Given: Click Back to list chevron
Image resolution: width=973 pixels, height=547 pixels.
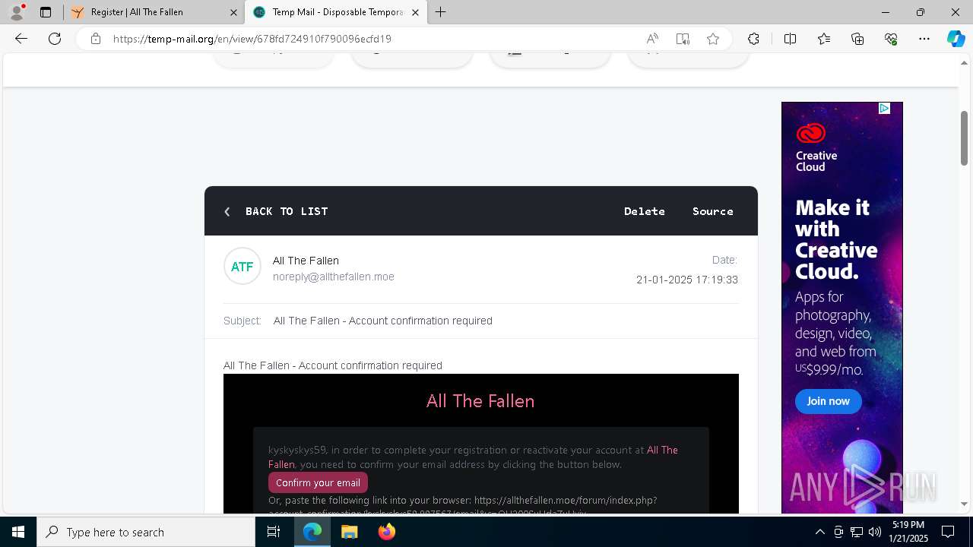Looking at the screenshot, I should [x=227, y=212].
